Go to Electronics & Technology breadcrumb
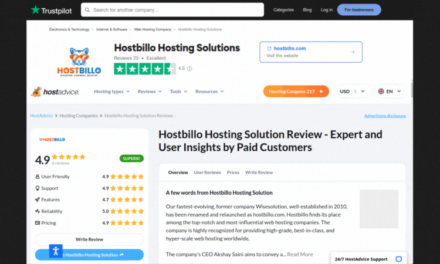Viewport: 440px width, 264px height. pyautogui.click(x=69, y=29)
